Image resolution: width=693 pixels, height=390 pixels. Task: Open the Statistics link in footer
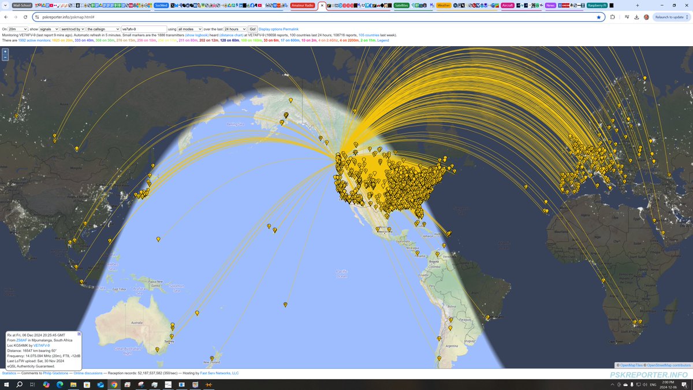pos(9,373)
